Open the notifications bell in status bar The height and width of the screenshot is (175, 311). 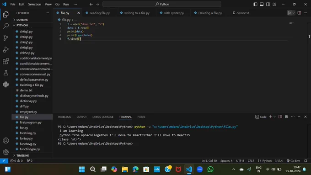click(x=306, y=161)
